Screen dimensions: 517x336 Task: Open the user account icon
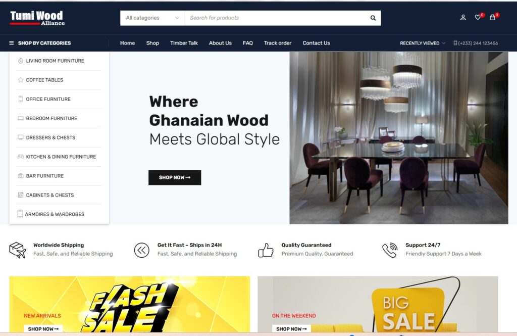click(x=463, y=18)
